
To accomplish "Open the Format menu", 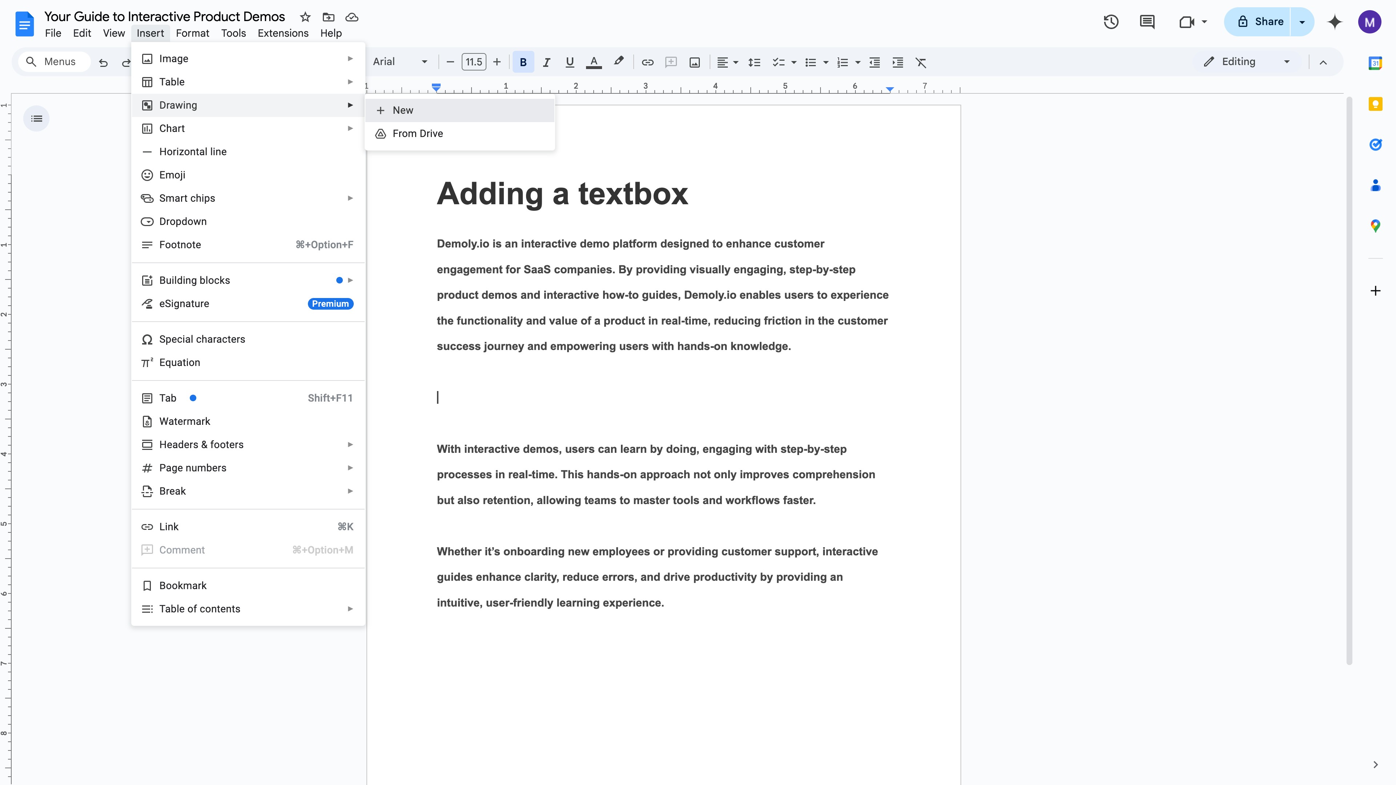I will [192, 33].
